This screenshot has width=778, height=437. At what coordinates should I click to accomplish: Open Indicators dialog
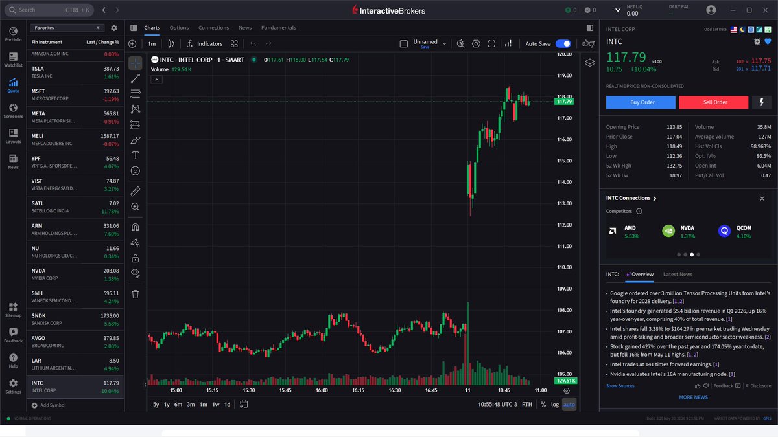tap(204, 44)
